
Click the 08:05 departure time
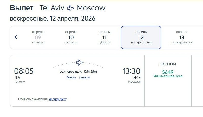tap(24, 71)
